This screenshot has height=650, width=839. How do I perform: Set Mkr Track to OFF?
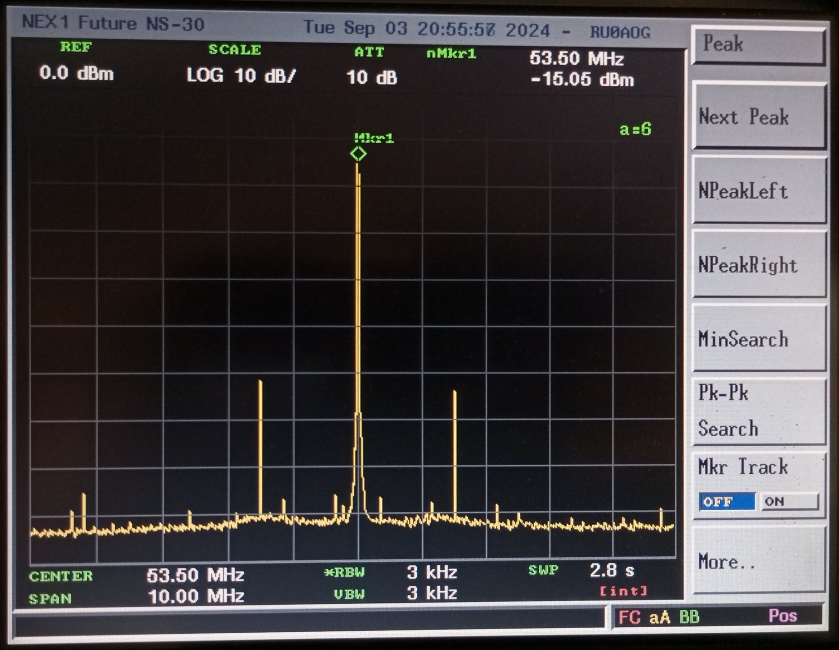pyautogui.click(x=726, y=502)
